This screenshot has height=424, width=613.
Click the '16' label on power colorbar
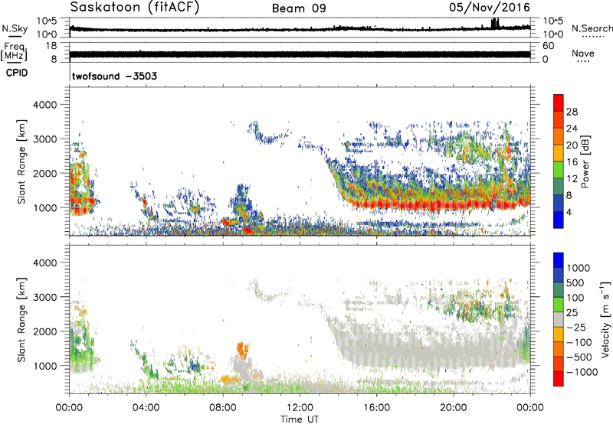click(x=572, y=162)
